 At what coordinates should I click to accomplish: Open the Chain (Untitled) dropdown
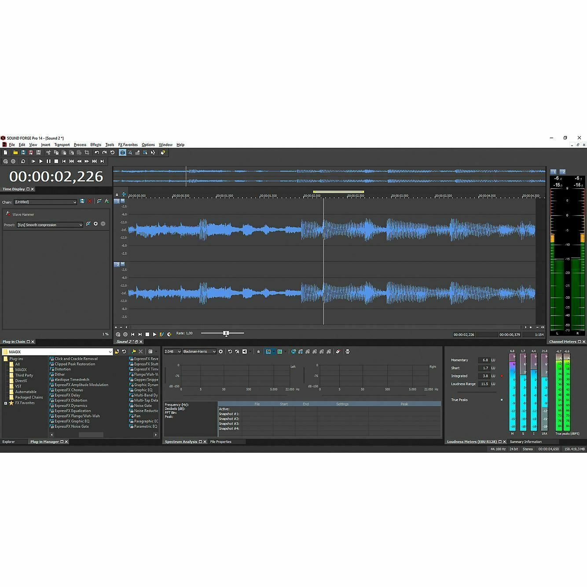pyautogui.click(x=45, y=202)
